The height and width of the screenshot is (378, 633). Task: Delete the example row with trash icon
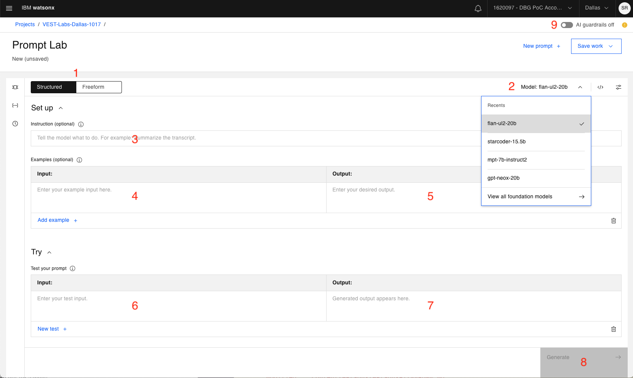(x=613, y=221)
